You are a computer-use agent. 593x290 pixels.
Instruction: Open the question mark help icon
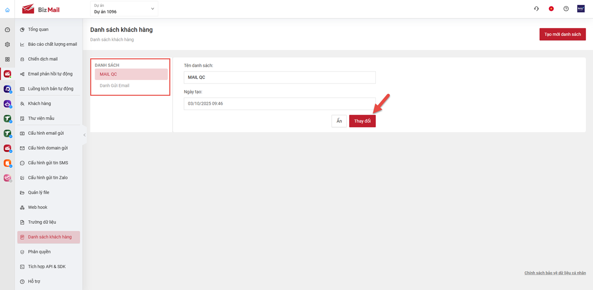[566, 9]
